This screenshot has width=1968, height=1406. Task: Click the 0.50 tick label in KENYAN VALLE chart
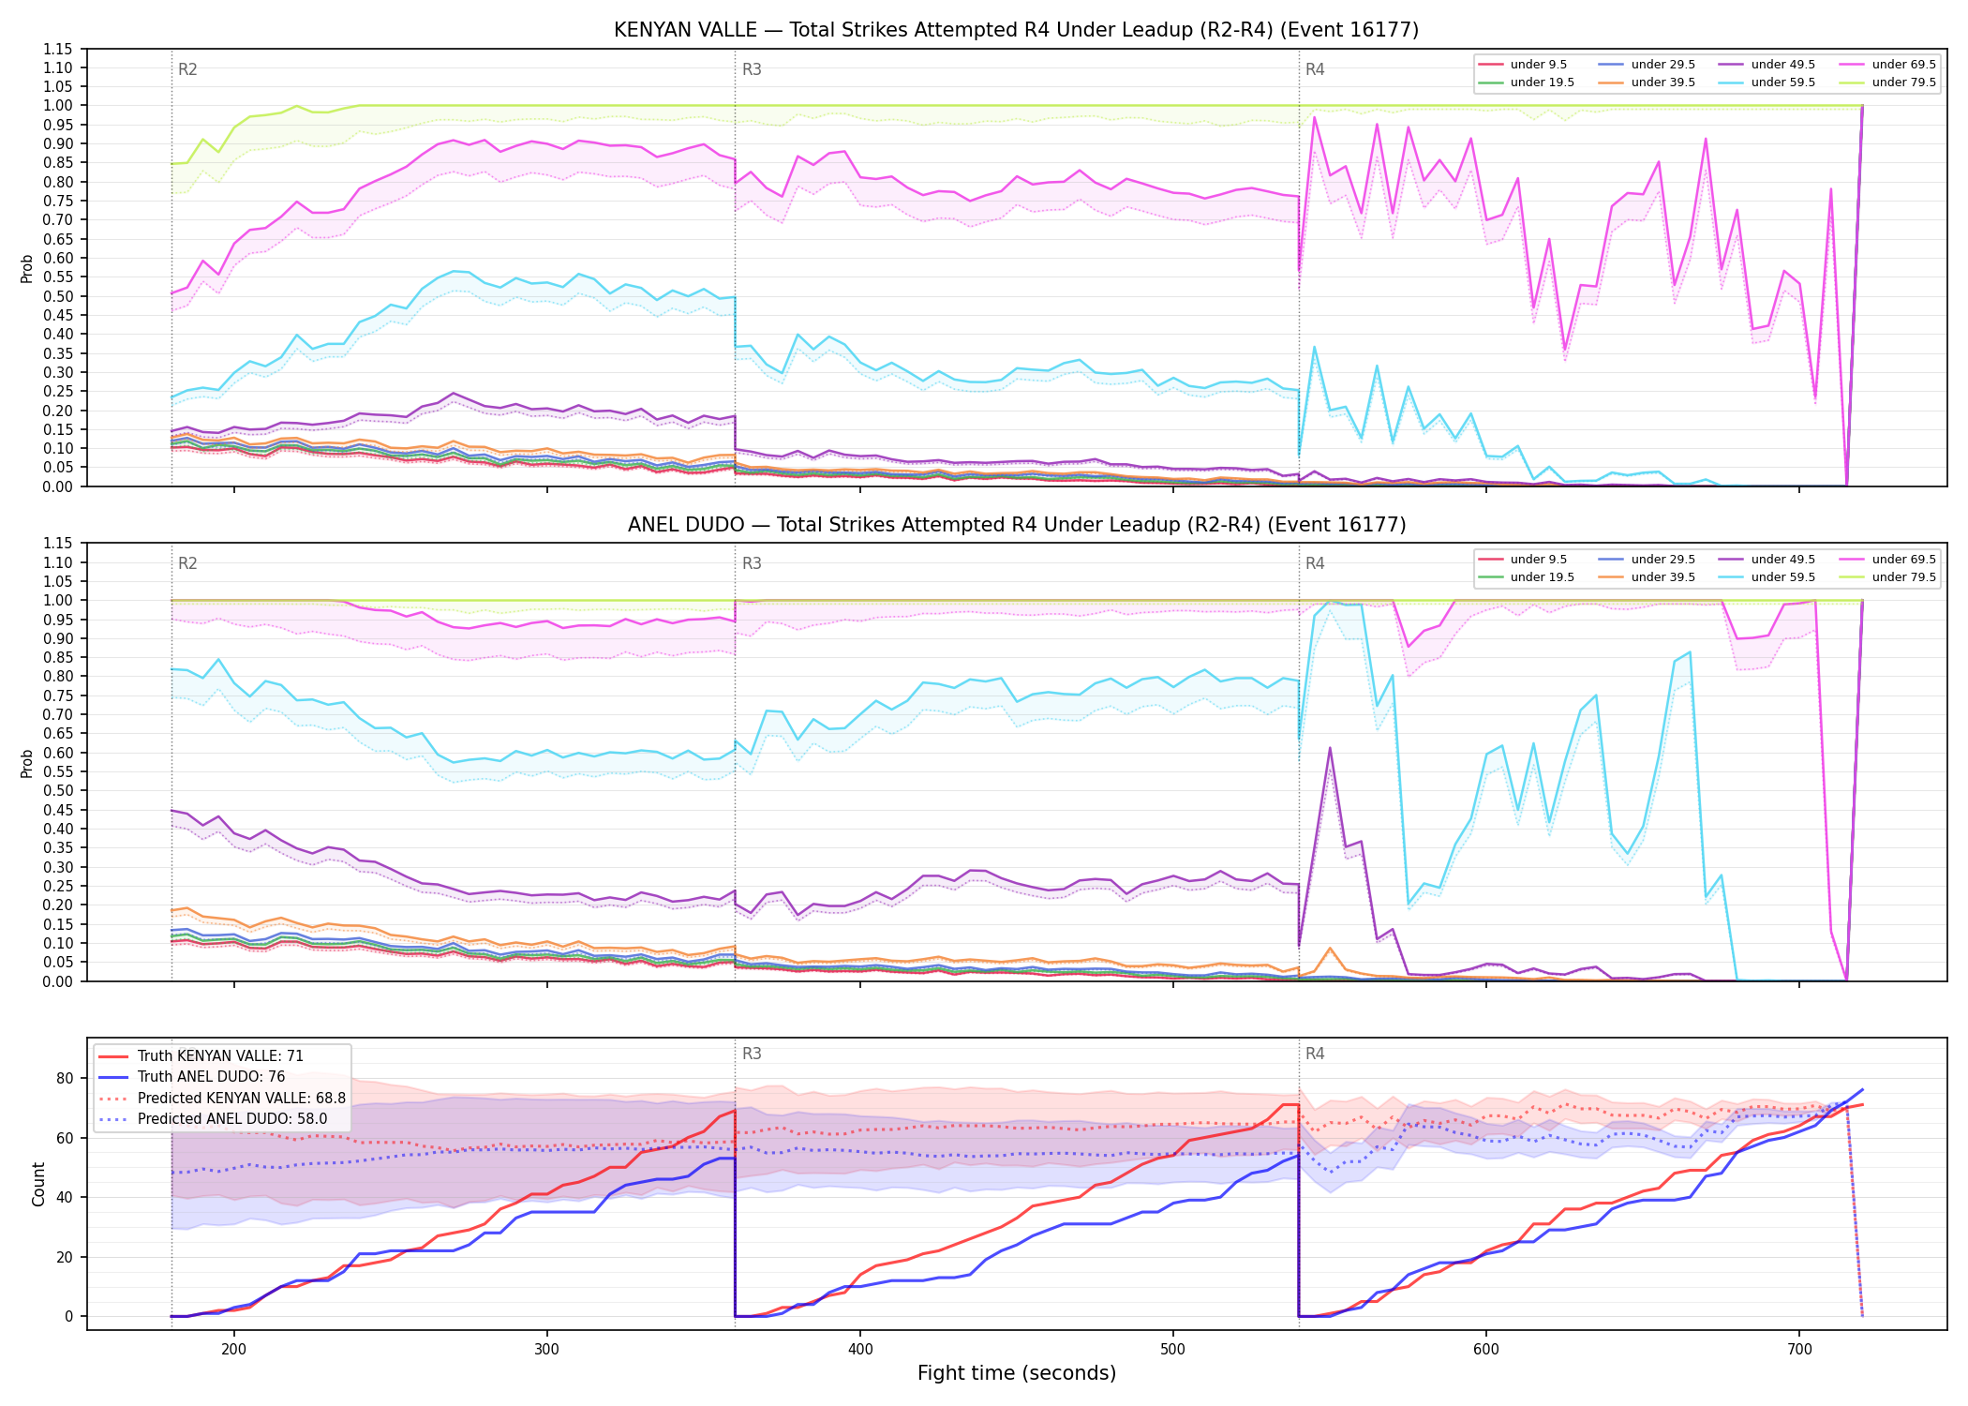pyautogui.click(x=57, y=296)
